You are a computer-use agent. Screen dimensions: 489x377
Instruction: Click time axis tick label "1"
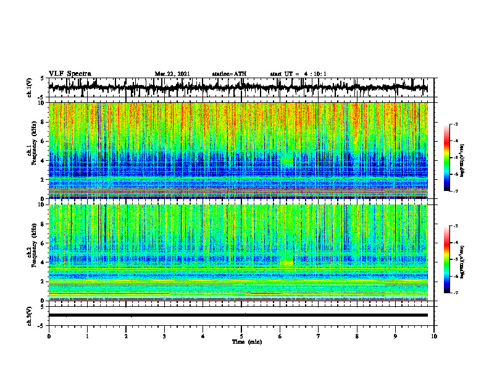pos(87,336)
